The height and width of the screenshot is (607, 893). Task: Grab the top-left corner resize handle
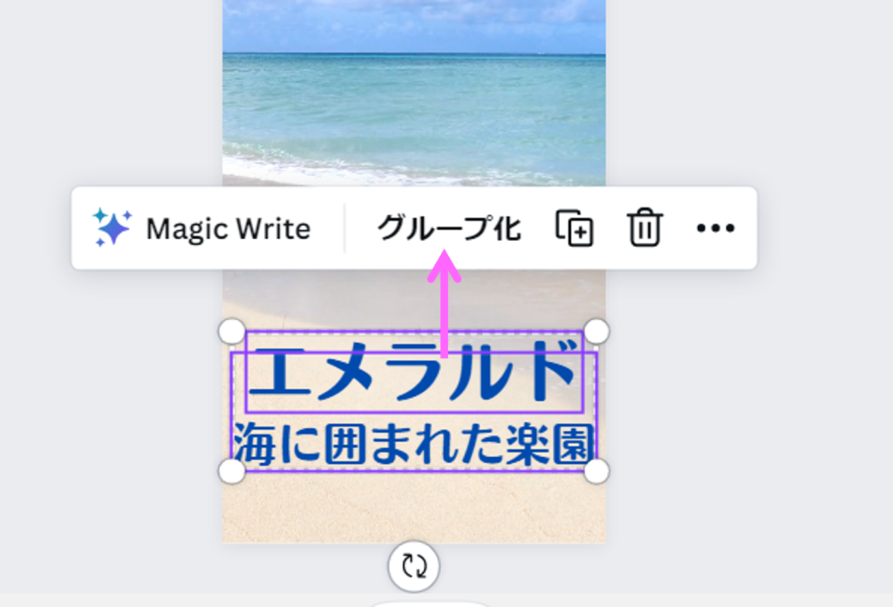pyautogui.click(x=231, y=331)
